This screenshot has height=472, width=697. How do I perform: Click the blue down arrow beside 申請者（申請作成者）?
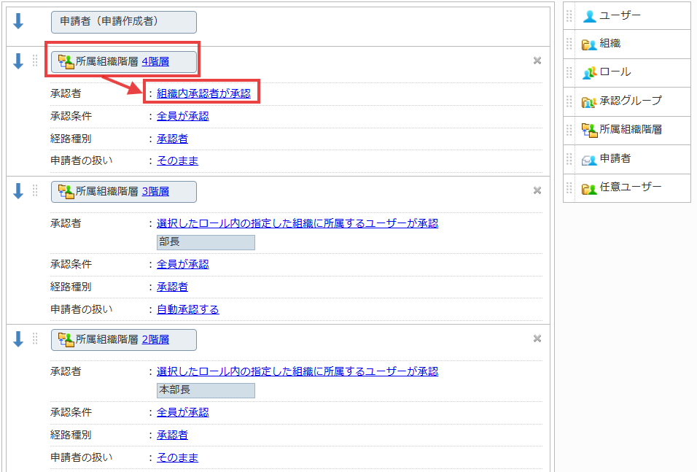[18, 21]
